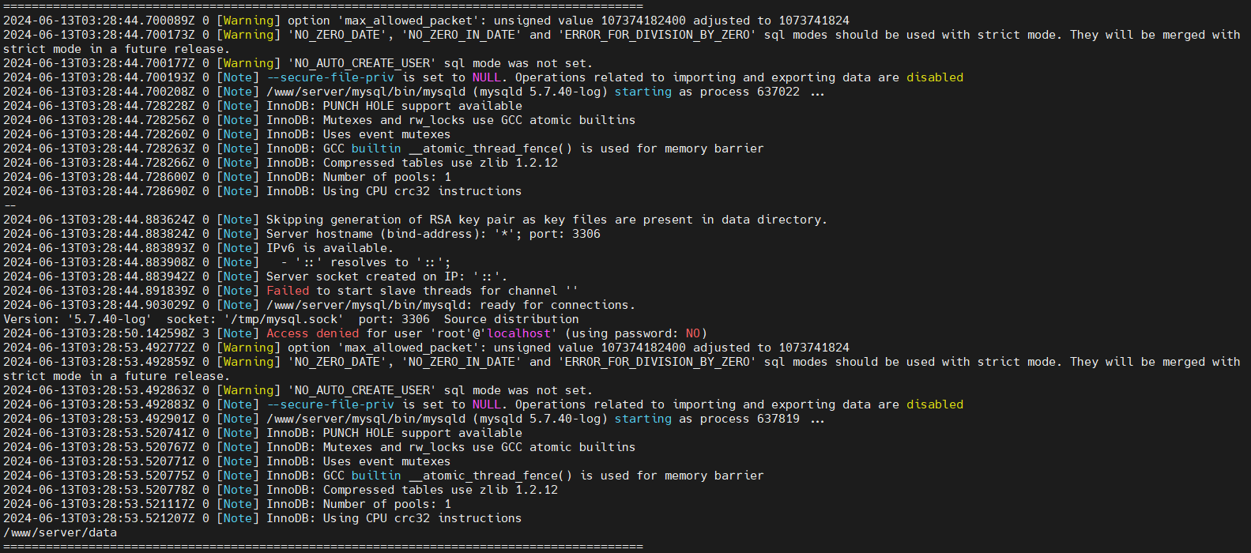Click Version '5.7.40-log' text
This screenshot has width=1251, height=553.
click(77, 319)
